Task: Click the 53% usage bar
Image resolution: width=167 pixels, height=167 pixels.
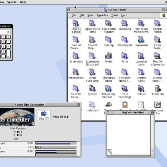Action: (x=56, y=152)
